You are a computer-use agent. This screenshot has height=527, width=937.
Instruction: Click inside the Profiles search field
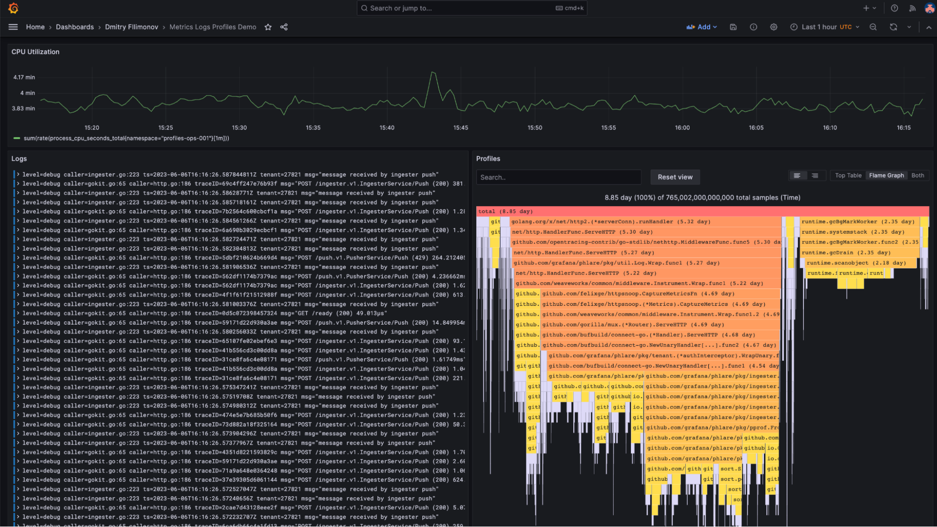(x=558, y=177)
